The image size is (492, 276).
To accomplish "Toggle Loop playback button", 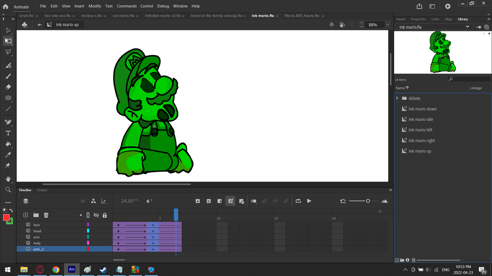I will click(298, 201).
